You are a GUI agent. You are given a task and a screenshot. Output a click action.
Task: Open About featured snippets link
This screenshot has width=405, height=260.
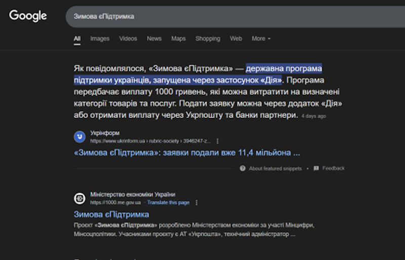click(275, 168)
